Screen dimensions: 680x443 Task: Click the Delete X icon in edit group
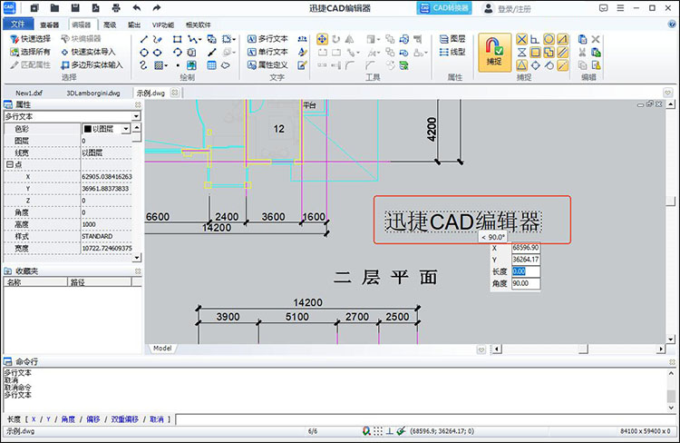tap(596, 40)
